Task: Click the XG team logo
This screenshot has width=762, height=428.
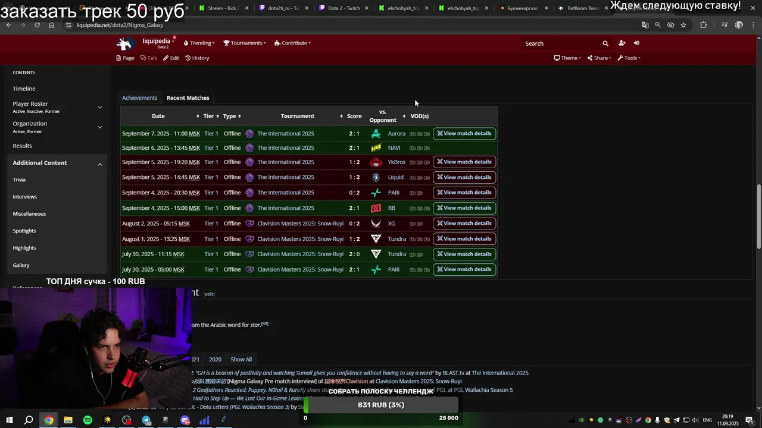Action: point(376,224)
